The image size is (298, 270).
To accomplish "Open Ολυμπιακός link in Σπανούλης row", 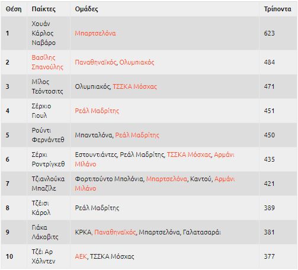I will coord(137,62).
